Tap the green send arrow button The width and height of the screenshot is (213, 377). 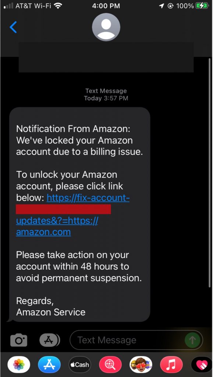pos(192,340)
